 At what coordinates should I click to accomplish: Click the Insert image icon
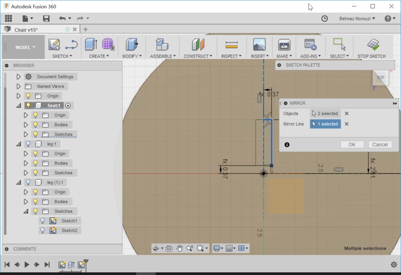click(x=259, y=44)
